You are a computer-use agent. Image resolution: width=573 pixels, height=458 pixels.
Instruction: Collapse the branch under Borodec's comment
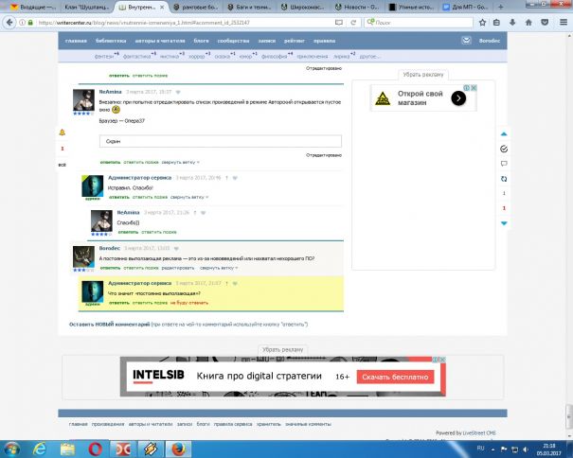coord(218,268)
